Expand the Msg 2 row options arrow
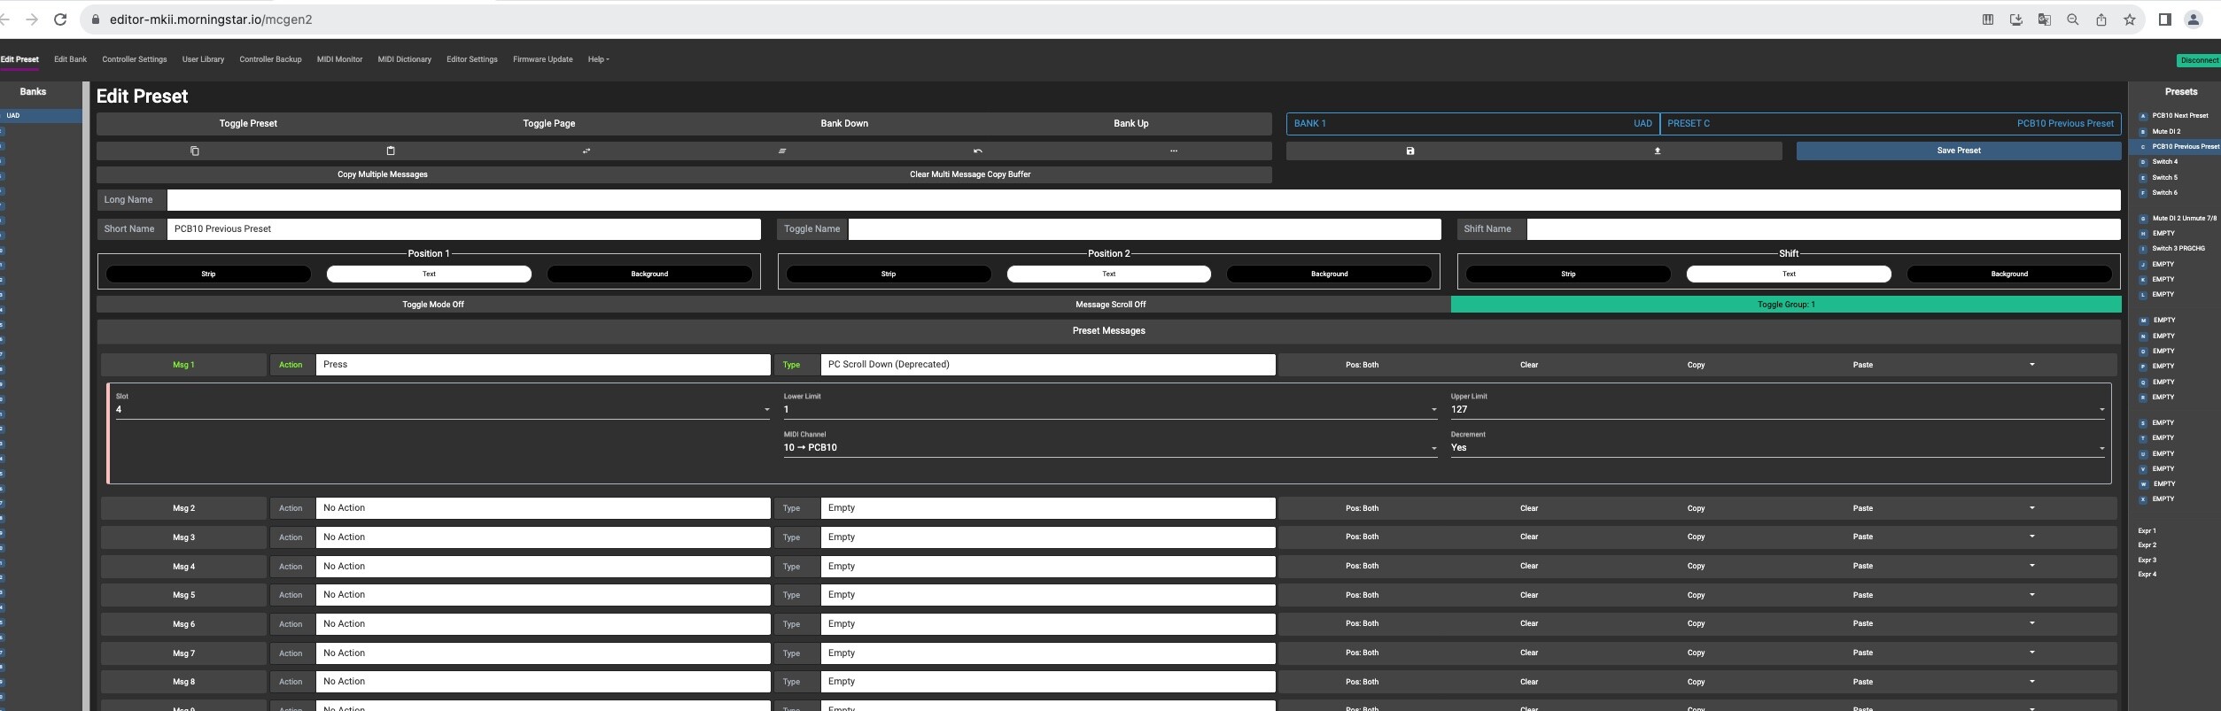This screenshot has height=711, width=2221. [x=2031, y=508]
